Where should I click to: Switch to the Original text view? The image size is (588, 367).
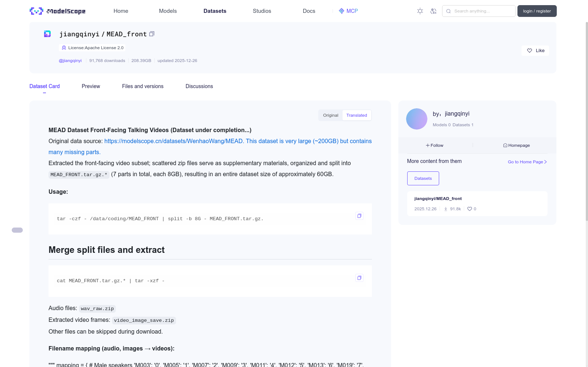pyautogui.click(x=331, y=115)
